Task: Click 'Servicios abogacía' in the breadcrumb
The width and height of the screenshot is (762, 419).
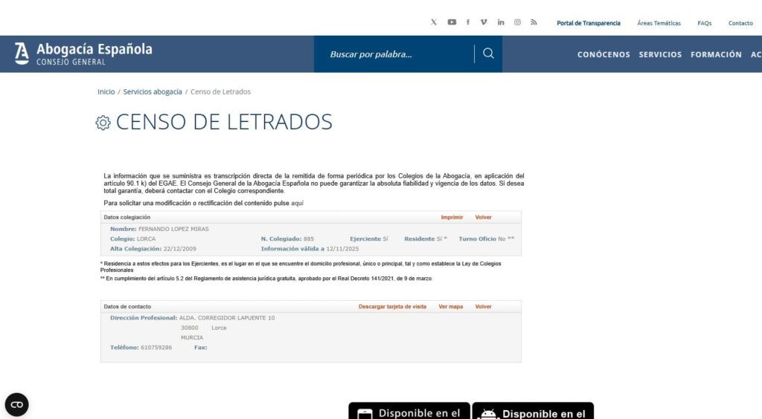Action: coord(153,92)
